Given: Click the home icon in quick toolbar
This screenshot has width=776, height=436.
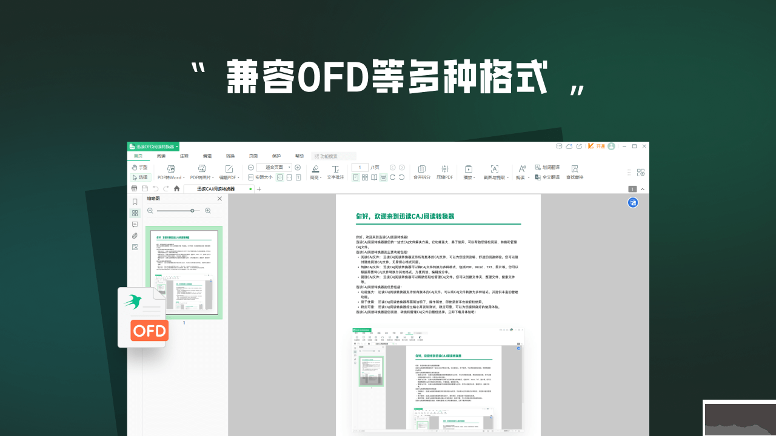Looking at the screenshot, I should tap(176, 189).
